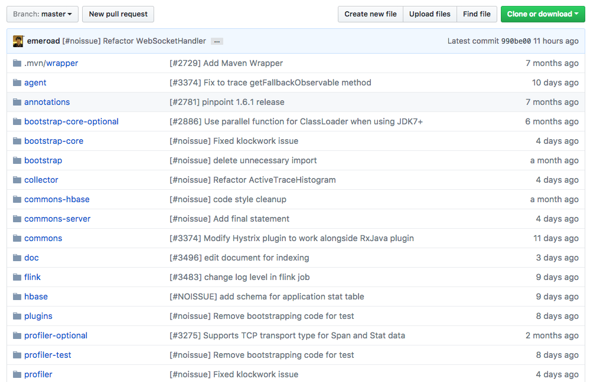This screenshot has height=382, width=590.
Task: Click the Find file button
Action: [x=477, y=14]
